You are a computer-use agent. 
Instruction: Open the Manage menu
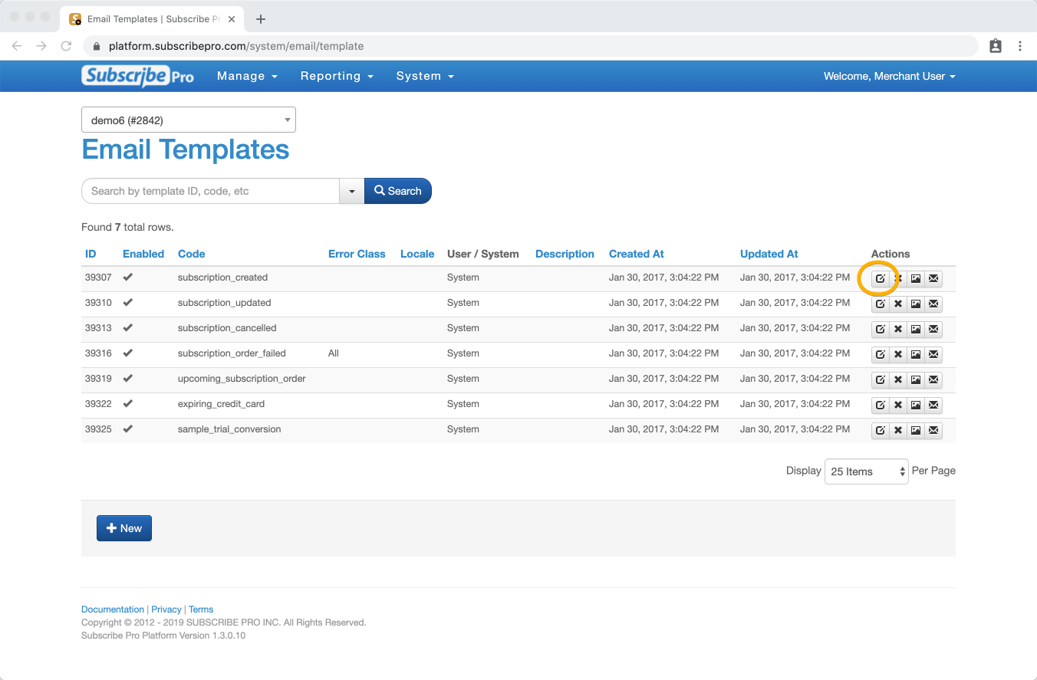point(247,76)
